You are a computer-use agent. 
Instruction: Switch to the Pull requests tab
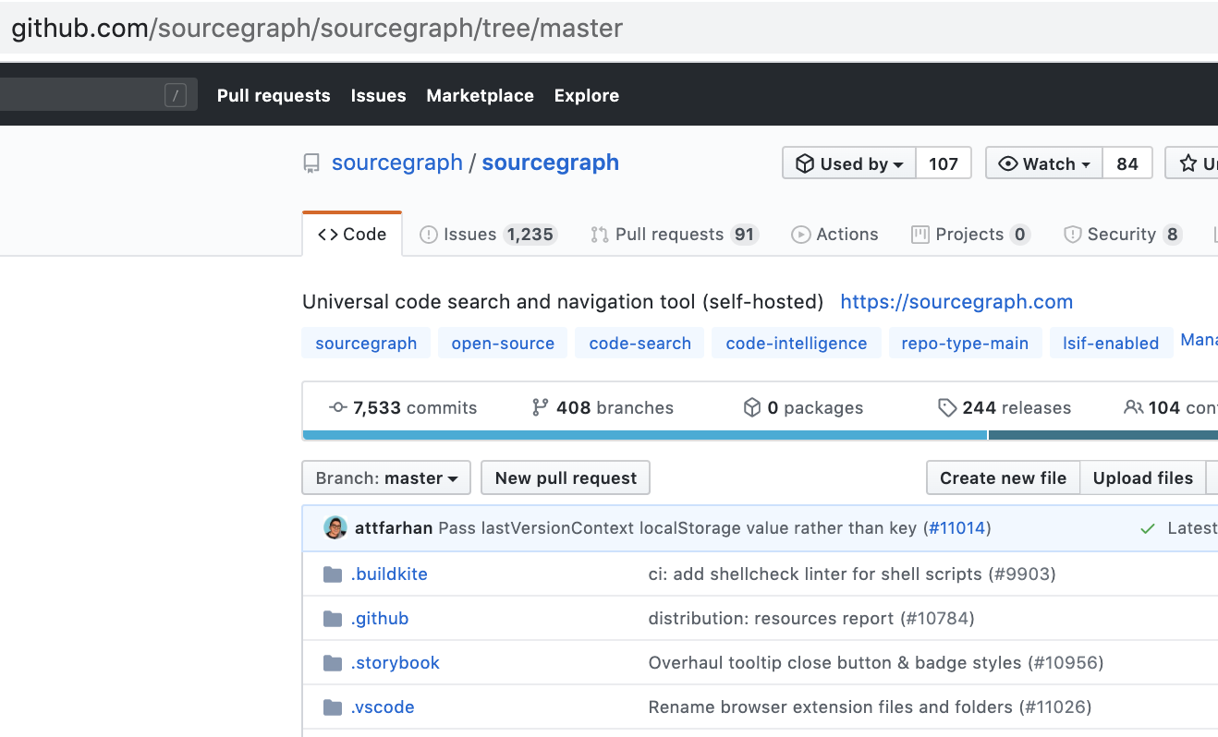675,235
